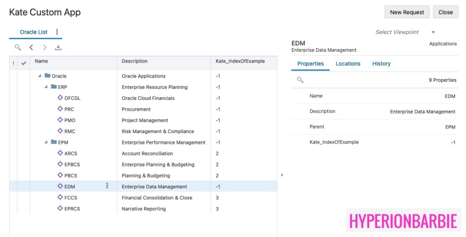Click the download icon in the list toolbar

(58, 47)
